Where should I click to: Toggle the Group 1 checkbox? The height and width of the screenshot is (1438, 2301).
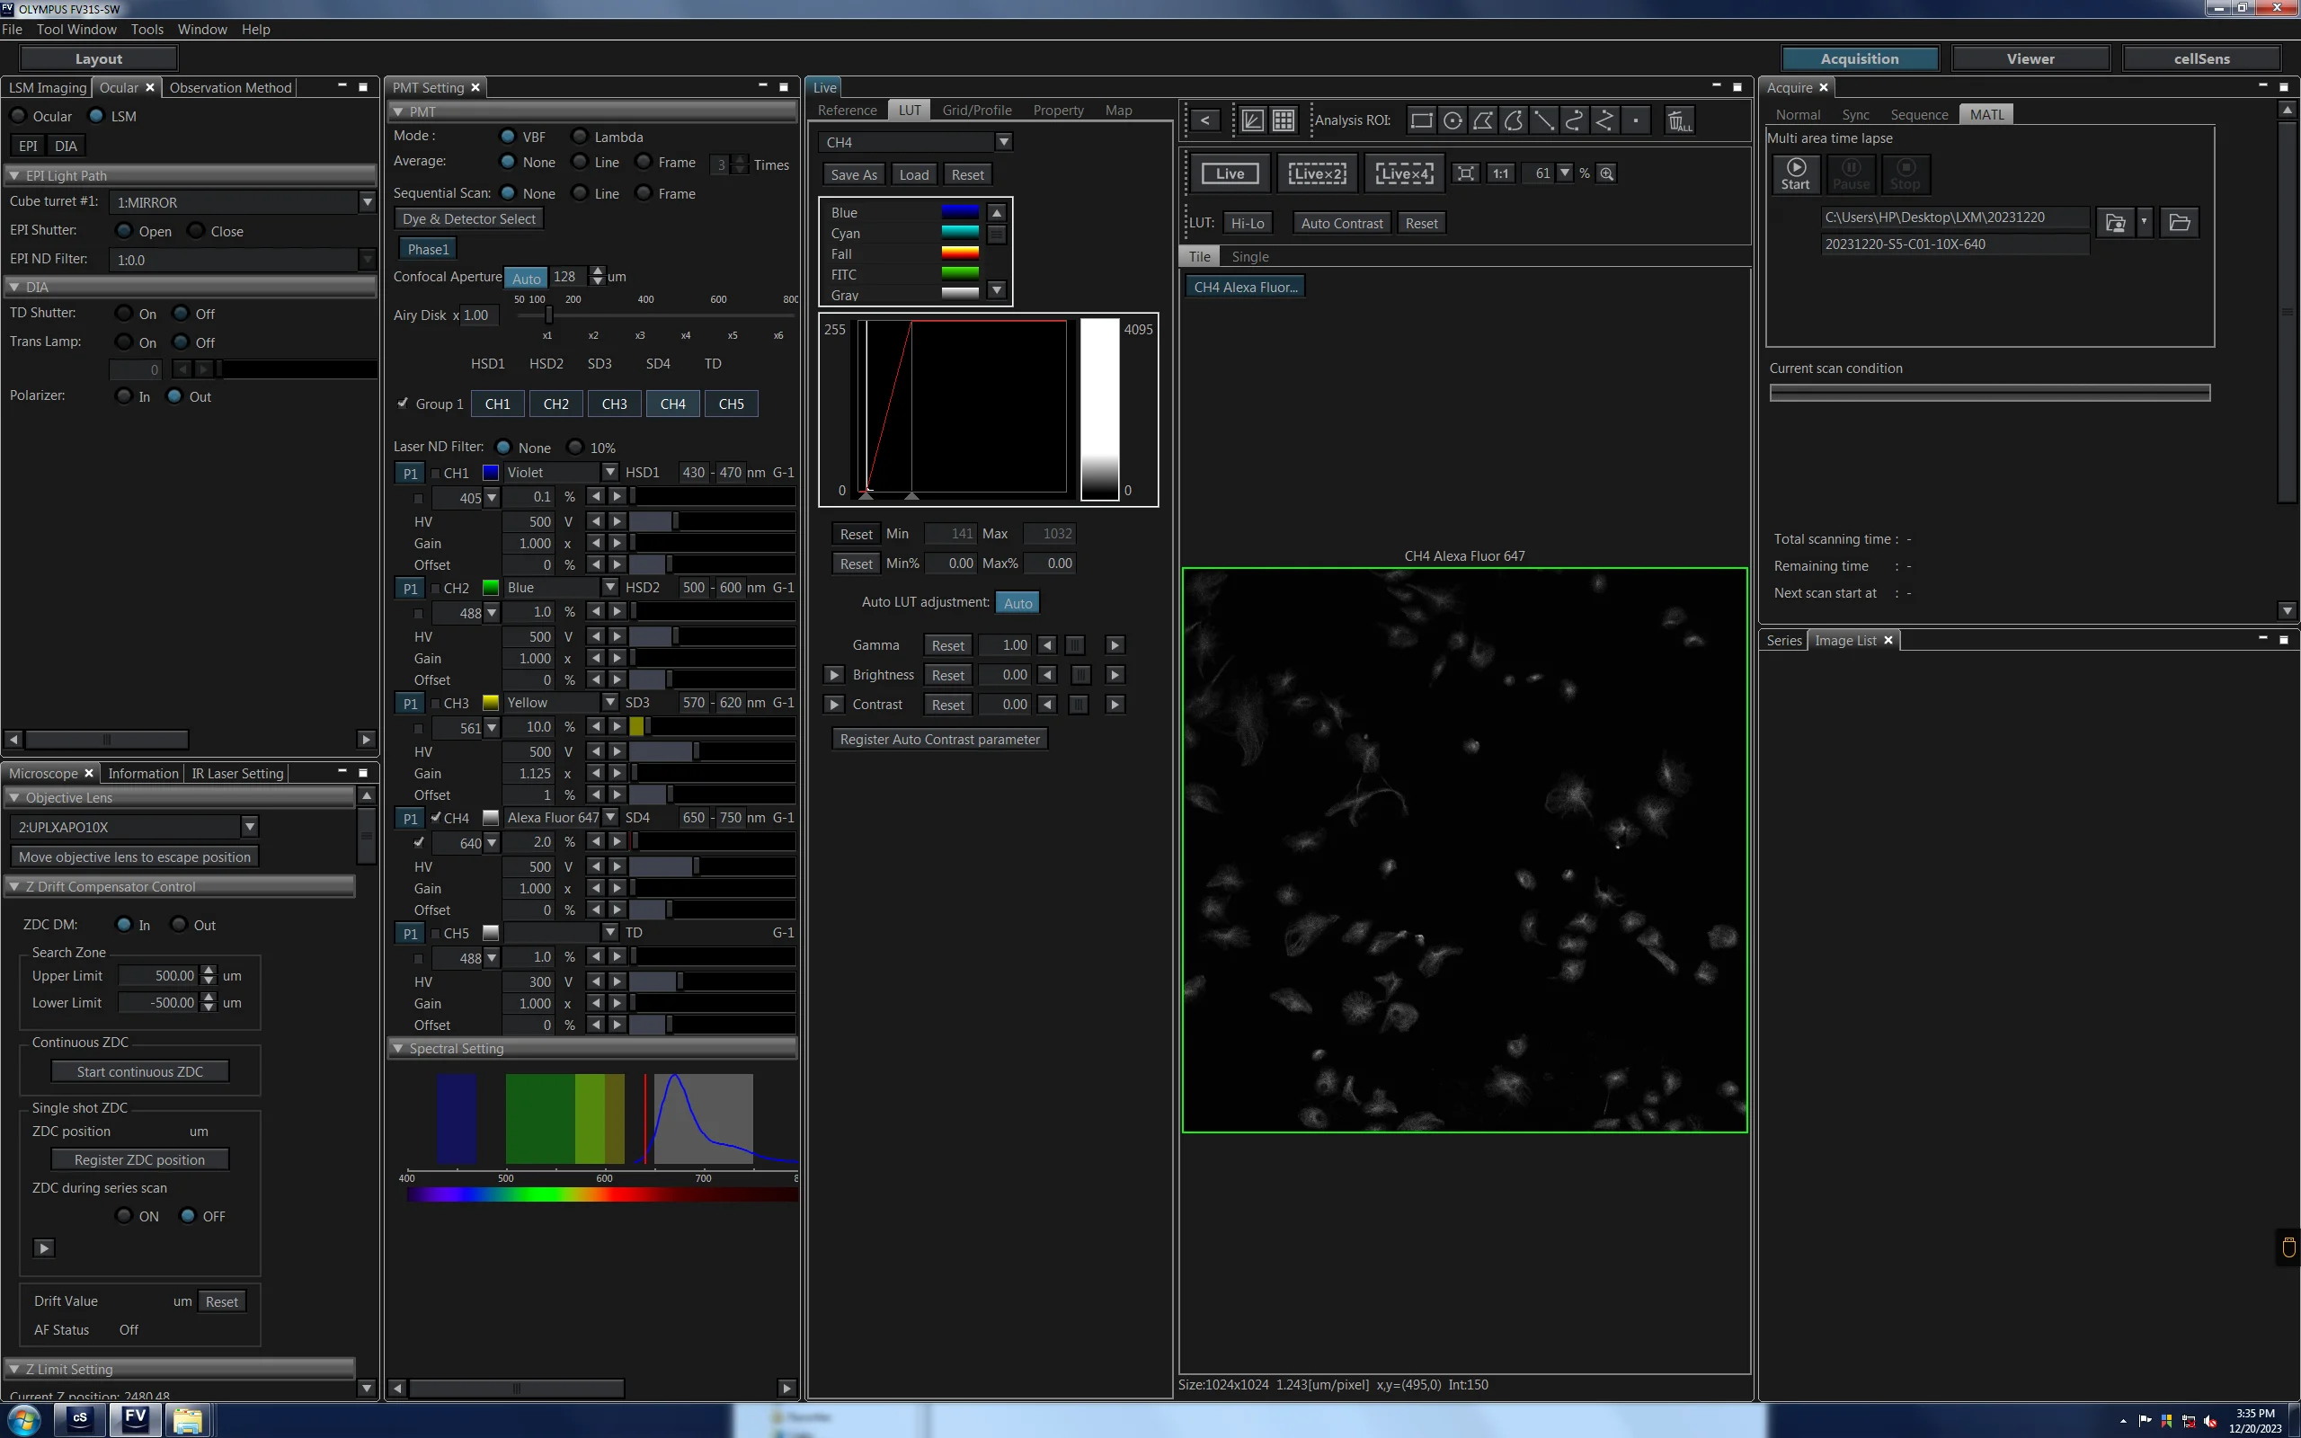coord(404,404)
